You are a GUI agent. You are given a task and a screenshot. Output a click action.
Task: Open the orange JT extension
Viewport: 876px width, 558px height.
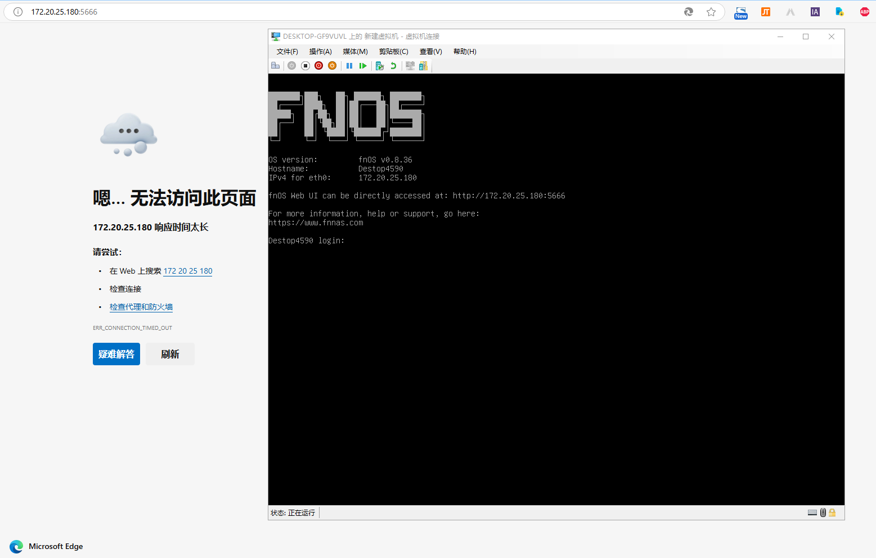[x=766, y=12]
